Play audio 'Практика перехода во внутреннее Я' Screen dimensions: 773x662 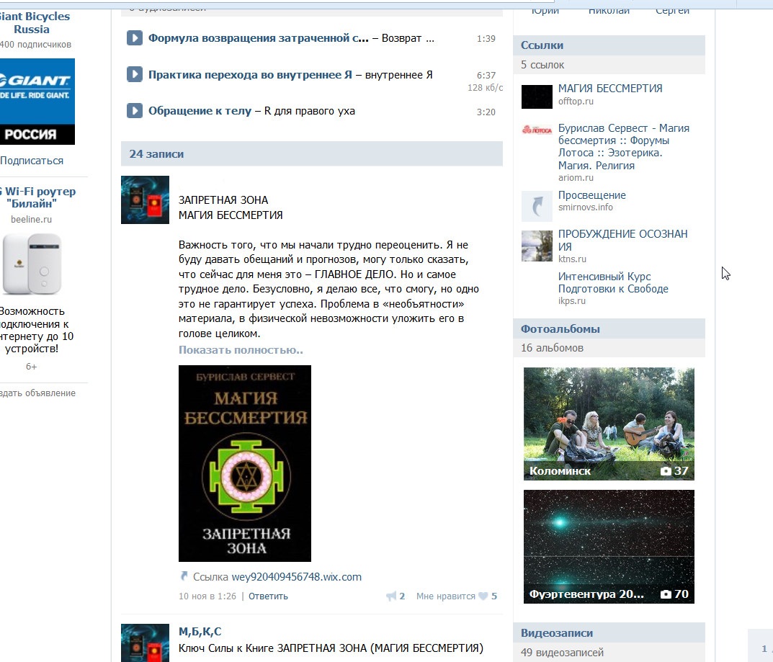click(x=134, y=74)
